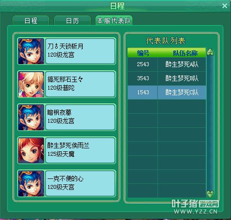Select highlighted team 醉生梦死C队

pos(167,92)
